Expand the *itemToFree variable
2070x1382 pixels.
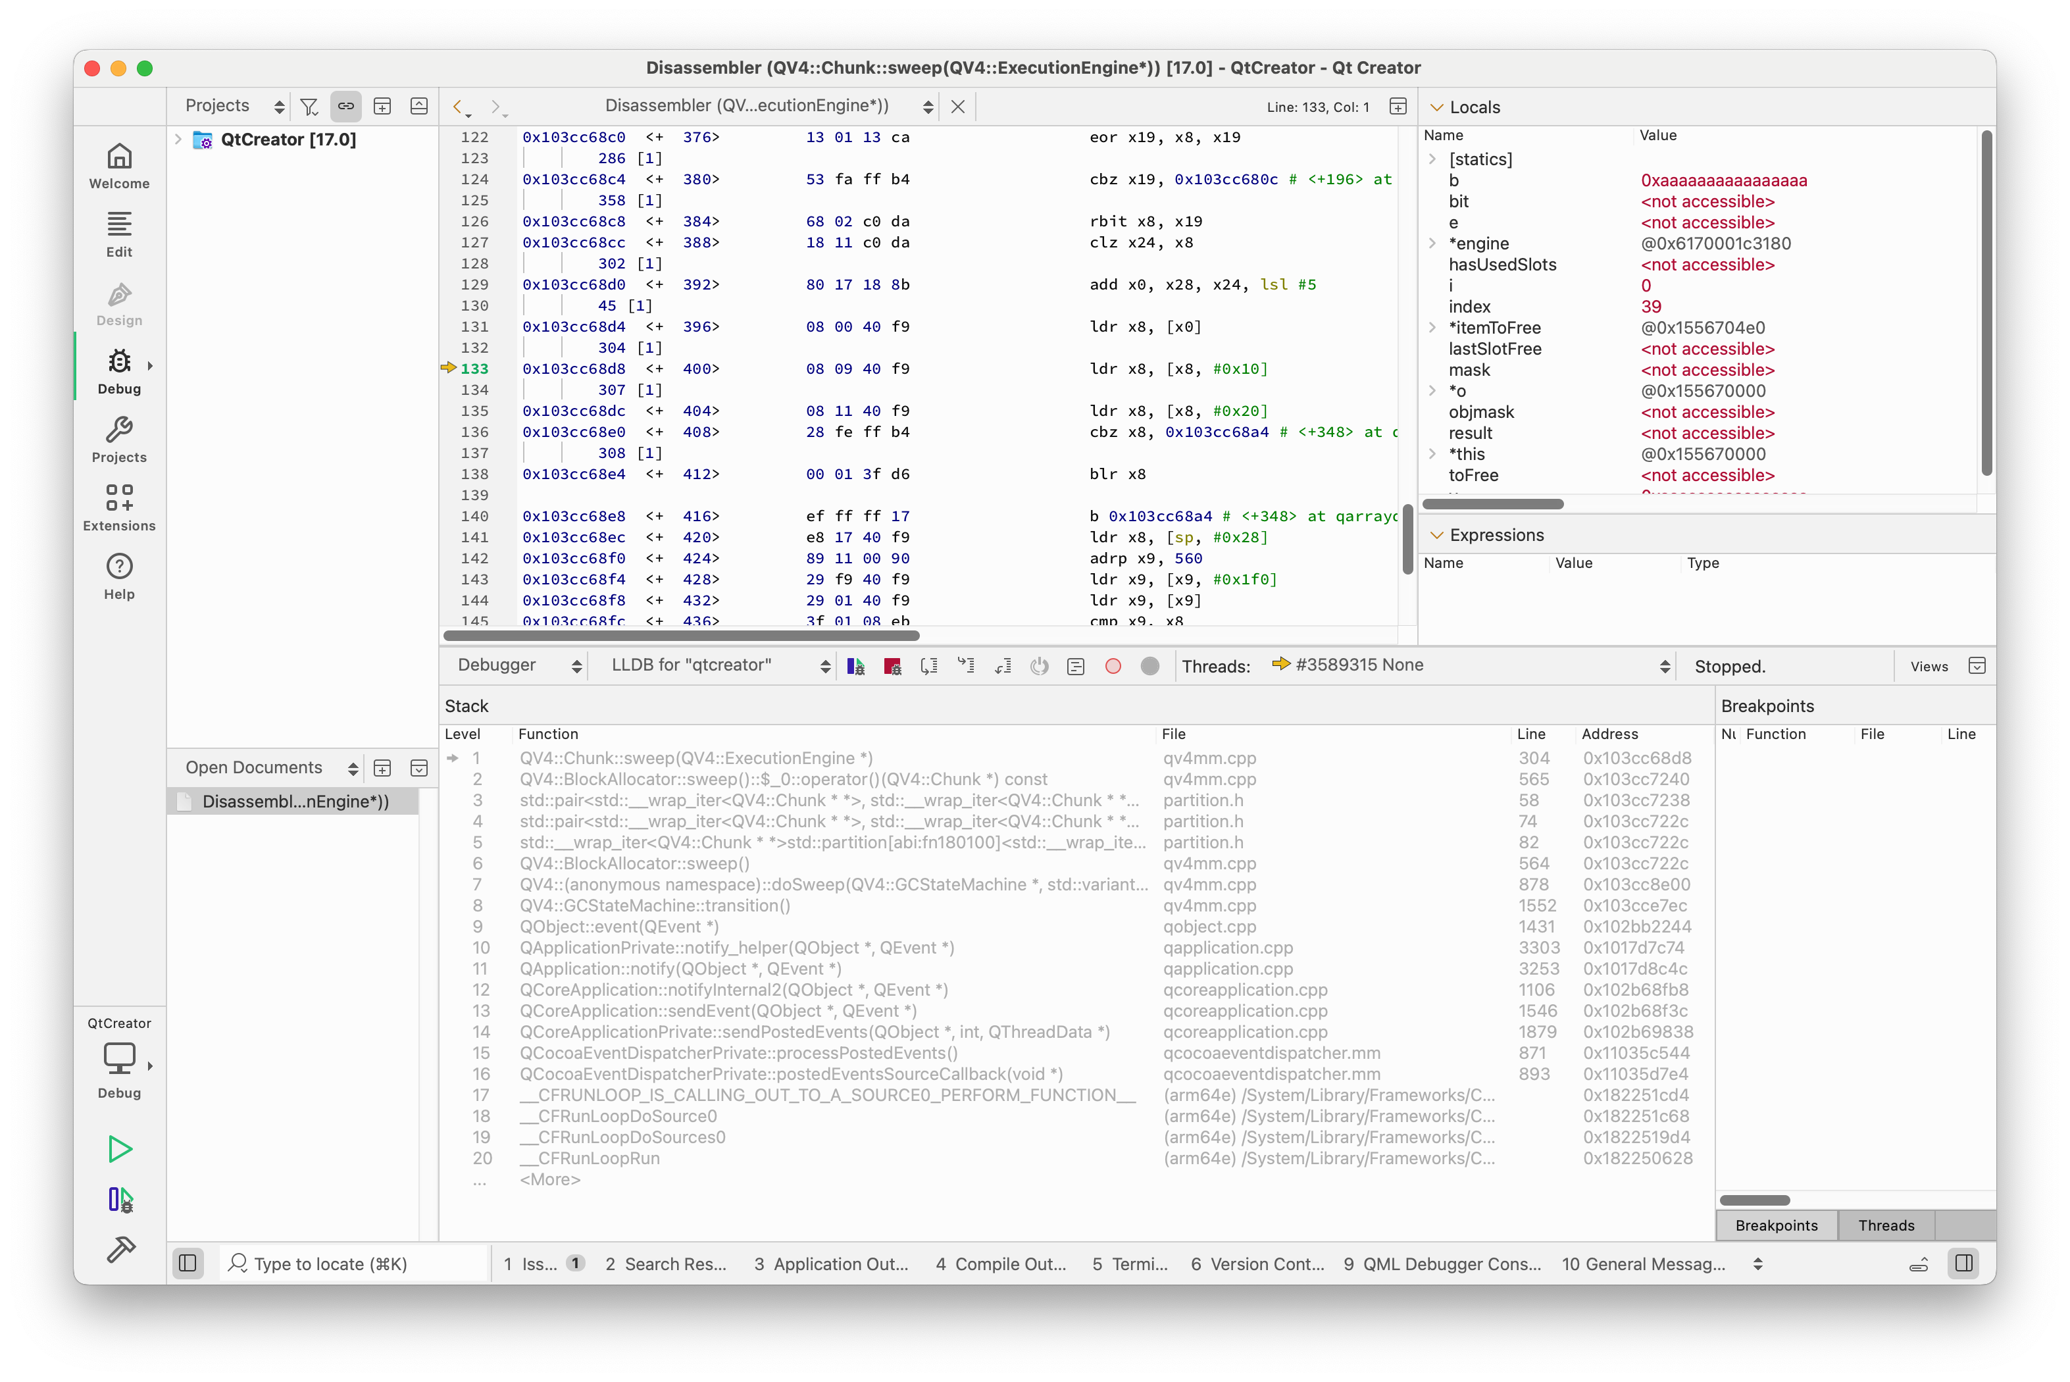1432,327
